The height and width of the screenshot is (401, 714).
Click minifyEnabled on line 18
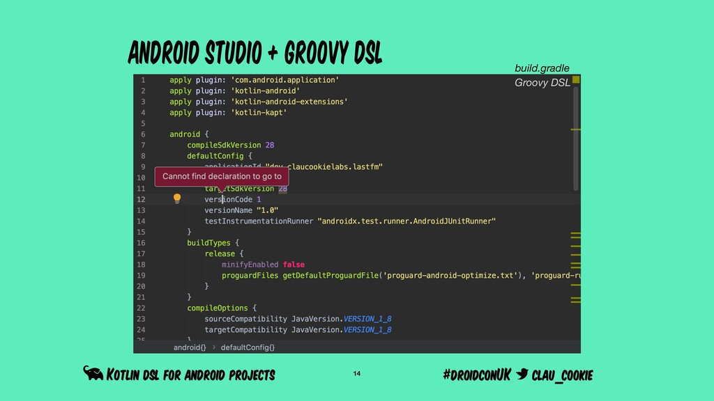(250, 265)
